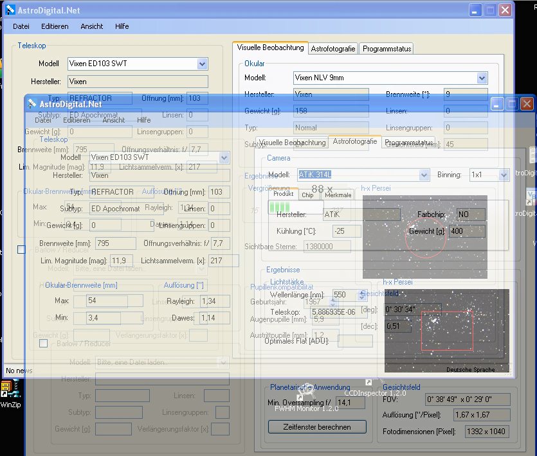Viewport: 537px width, 456px height.
Task: Click Okular Brennweite field showing 9
Action: point(466,94)
